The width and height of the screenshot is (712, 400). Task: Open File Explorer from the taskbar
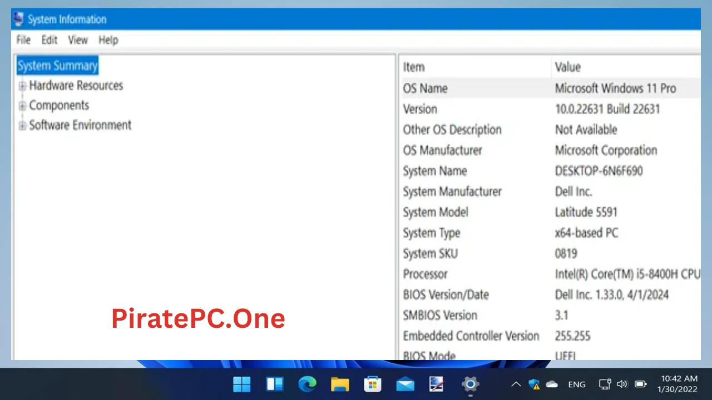(340, 384)
